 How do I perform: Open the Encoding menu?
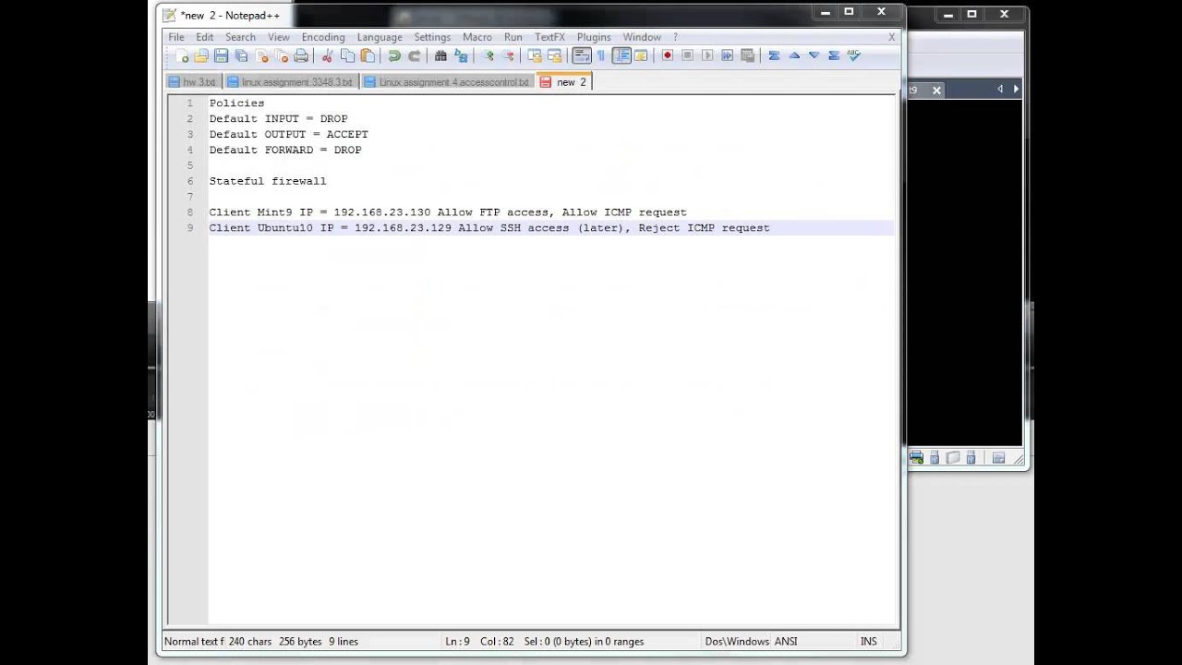[x=322, y=37]
